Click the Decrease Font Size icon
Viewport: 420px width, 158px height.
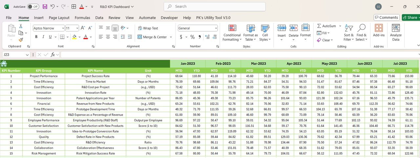click(91, 28)
